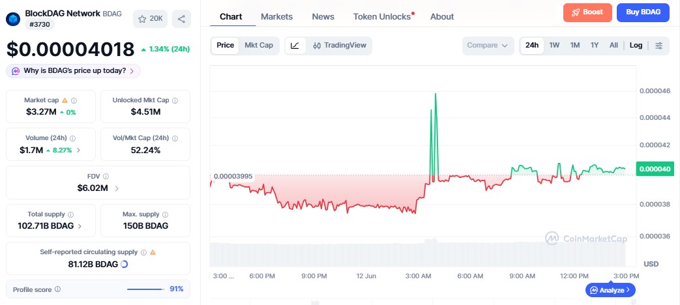
Task: Open the Chart tab
Action: pos(231,17)
